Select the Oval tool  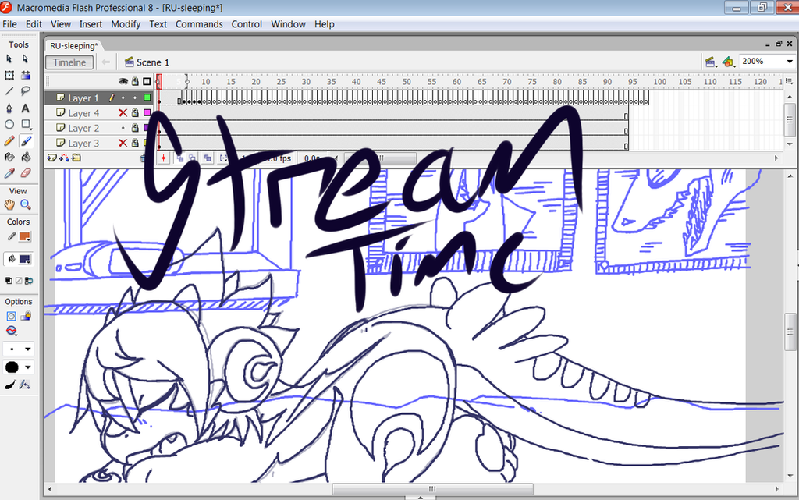pos(9,124)
